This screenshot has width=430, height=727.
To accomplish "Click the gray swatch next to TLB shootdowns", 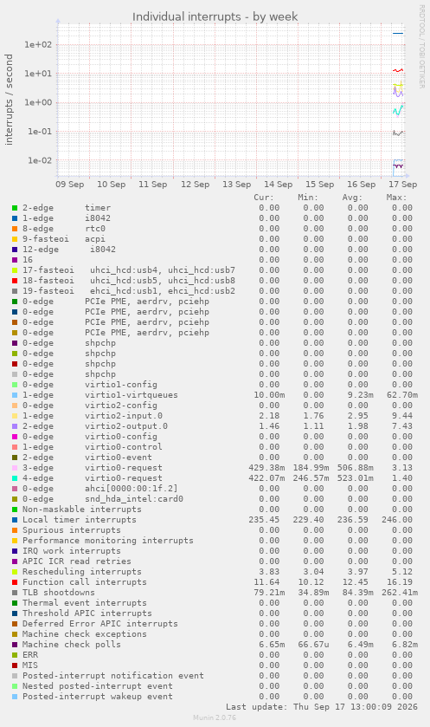I will 15,593.
